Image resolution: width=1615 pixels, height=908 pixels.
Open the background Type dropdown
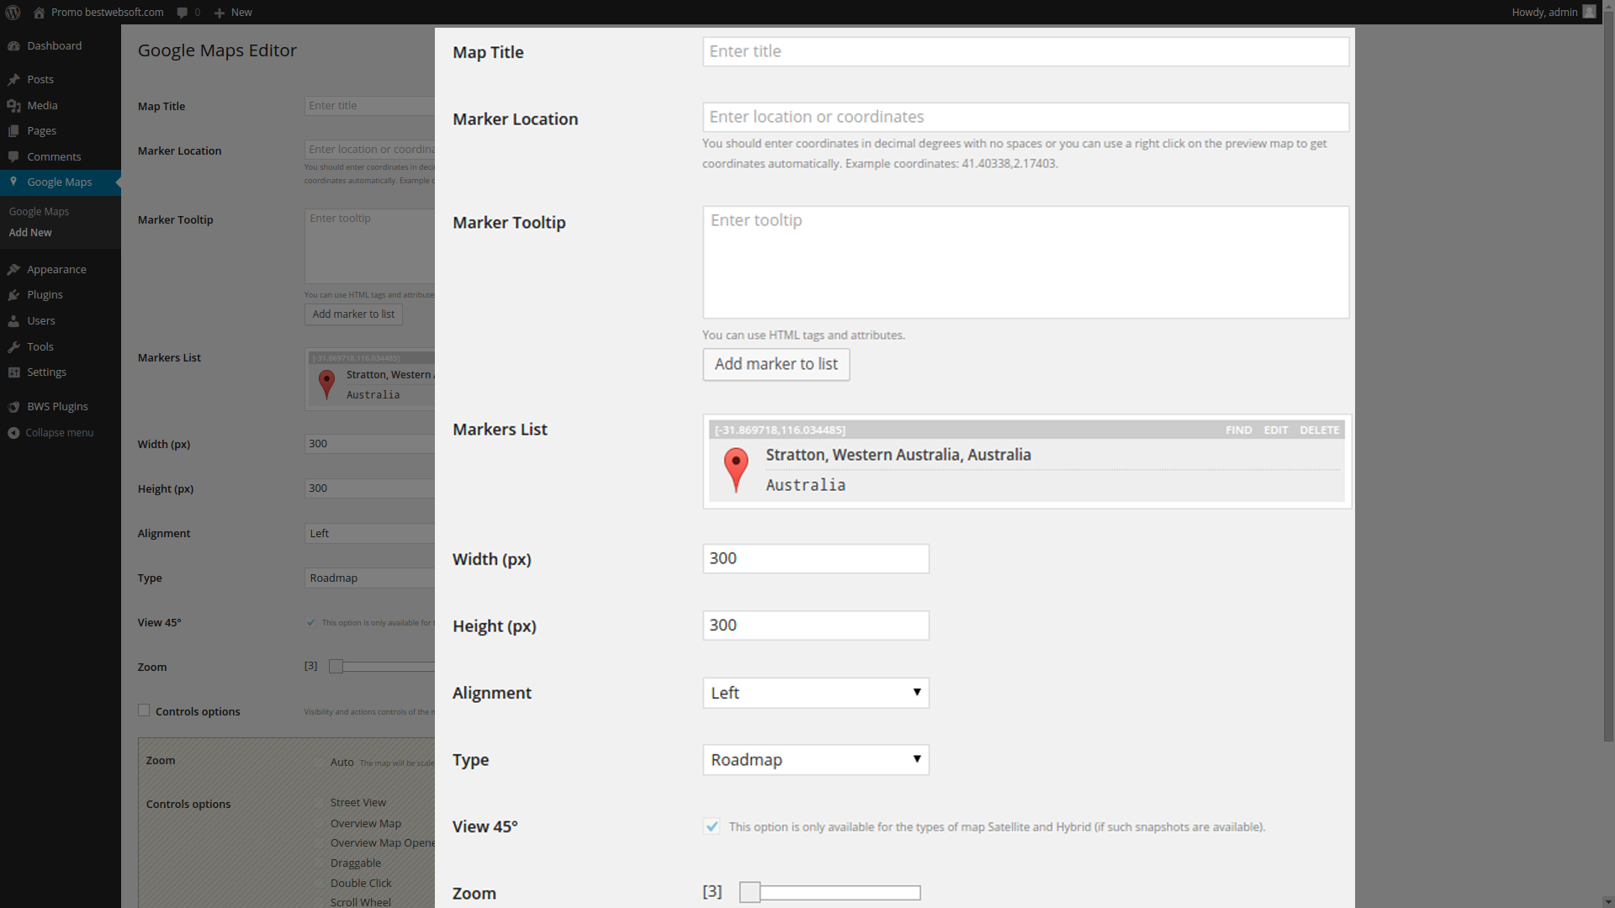click(370, 578)
